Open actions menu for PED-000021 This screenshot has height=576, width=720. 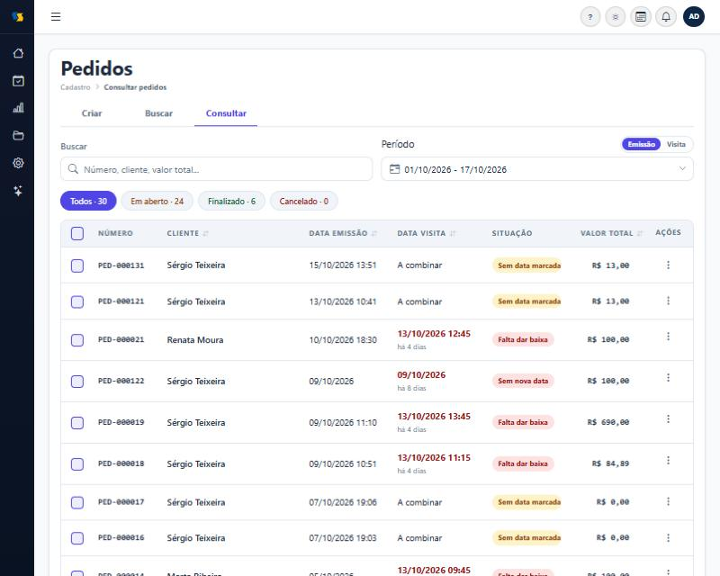tap(668, 337)
